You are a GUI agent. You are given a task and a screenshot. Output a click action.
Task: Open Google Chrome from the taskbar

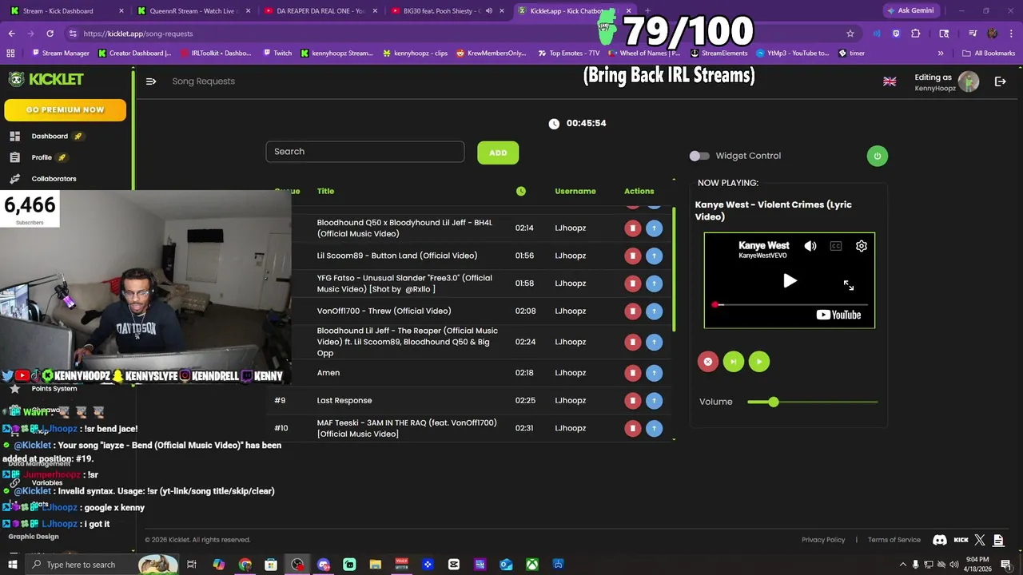pyautogui.click(x=245, y=565)
